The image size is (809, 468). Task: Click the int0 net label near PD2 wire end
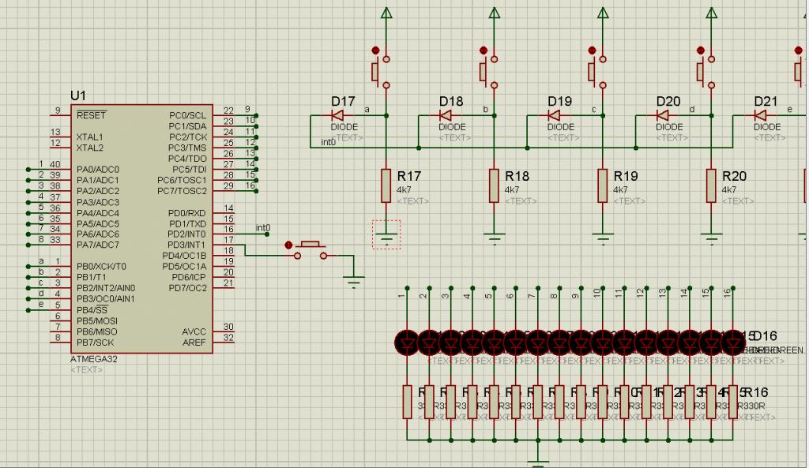[x=263, y=228]
